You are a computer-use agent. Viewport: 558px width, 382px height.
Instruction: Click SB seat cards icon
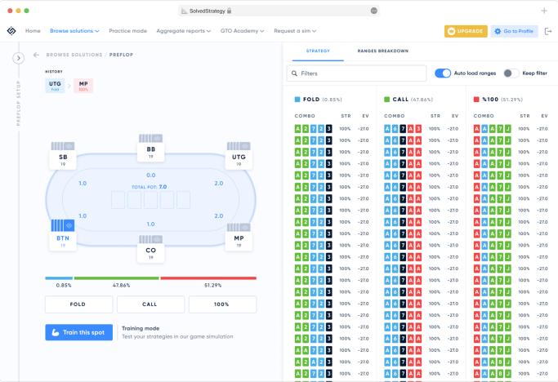(x=63, y=146)
